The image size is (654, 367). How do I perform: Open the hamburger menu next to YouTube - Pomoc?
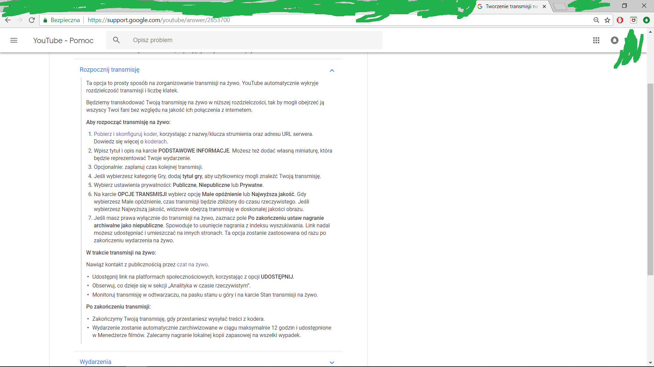14,40
